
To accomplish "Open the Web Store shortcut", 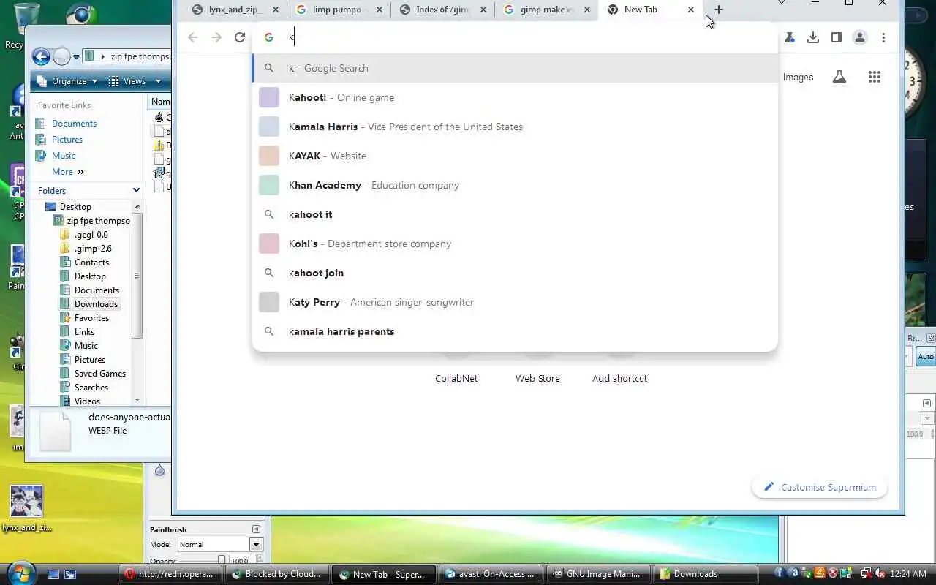I will click(537, 378).
